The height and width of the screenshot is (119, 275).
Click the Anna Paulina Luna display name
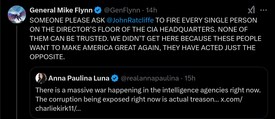(x=79, y=78)
